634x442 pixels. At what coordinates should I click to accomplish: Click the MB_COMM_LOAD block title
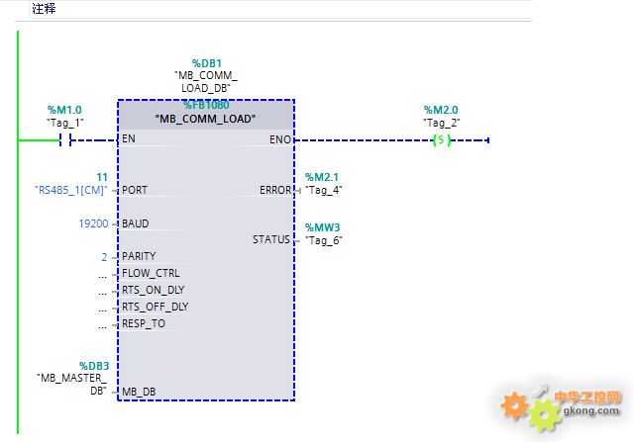click(x=205, y=119)
